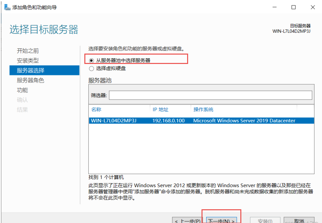Click the Microsoft Windows Server 2019 Datacenter cell
Viewport: 322px width, 223px height.
point(244,121)
